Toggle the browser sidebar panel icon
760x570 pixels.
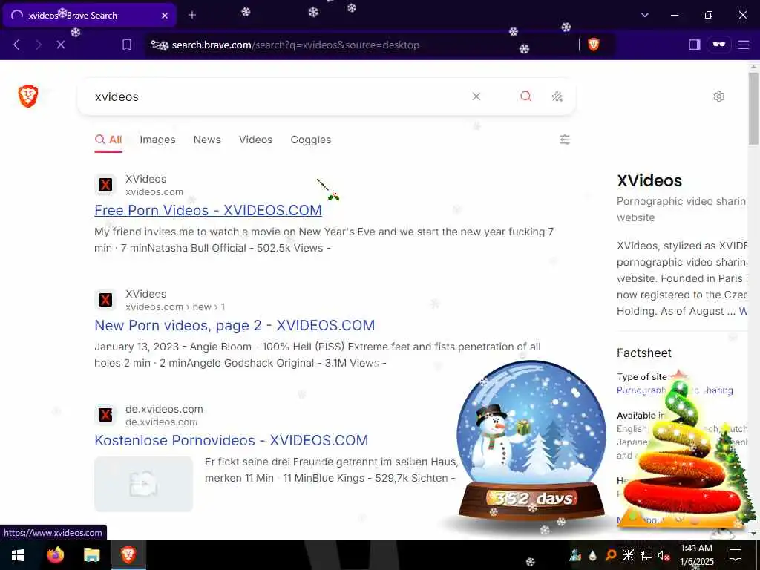coord(695,45)
